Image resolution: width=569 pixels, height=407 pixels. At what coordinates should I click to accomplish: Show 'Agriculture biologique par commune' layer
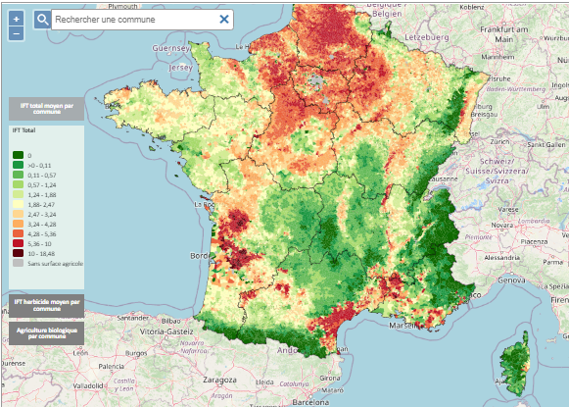(46, 333)
